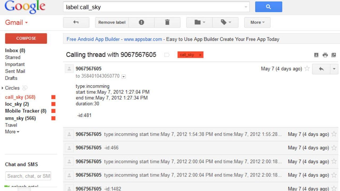Open the Move to folder dropdown
This screenshot has height=191, width=340.
tap(199, 22)
